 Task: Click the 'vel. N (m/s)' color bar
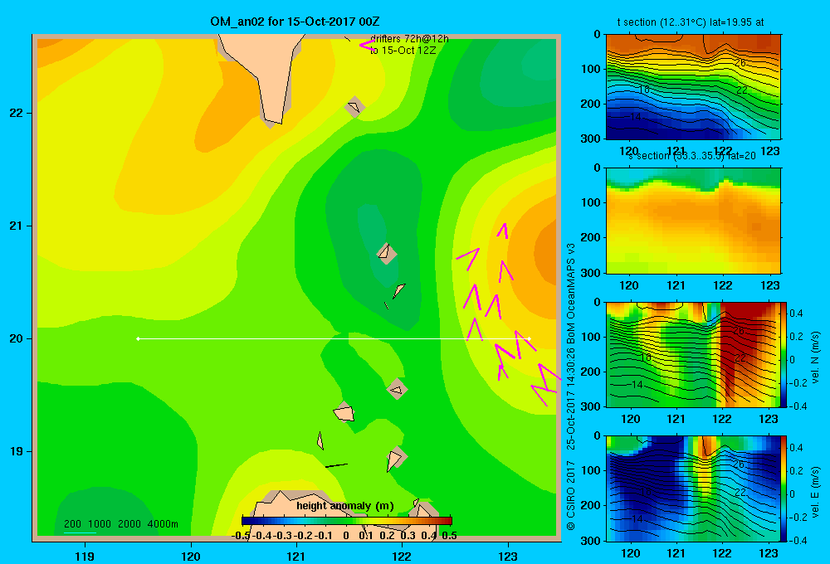784,354
